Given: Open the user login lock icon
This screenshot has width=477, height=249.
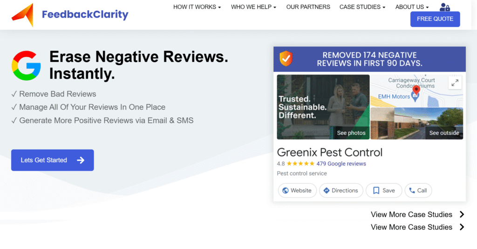Looking at the screenshot, I should coord(445,7).
